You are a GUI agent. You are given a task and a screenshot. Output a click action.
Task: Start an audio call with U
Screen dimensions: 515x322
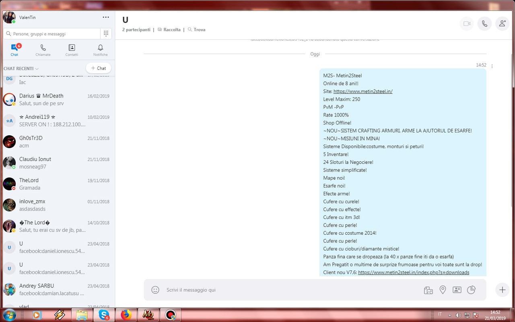point(484,24)
